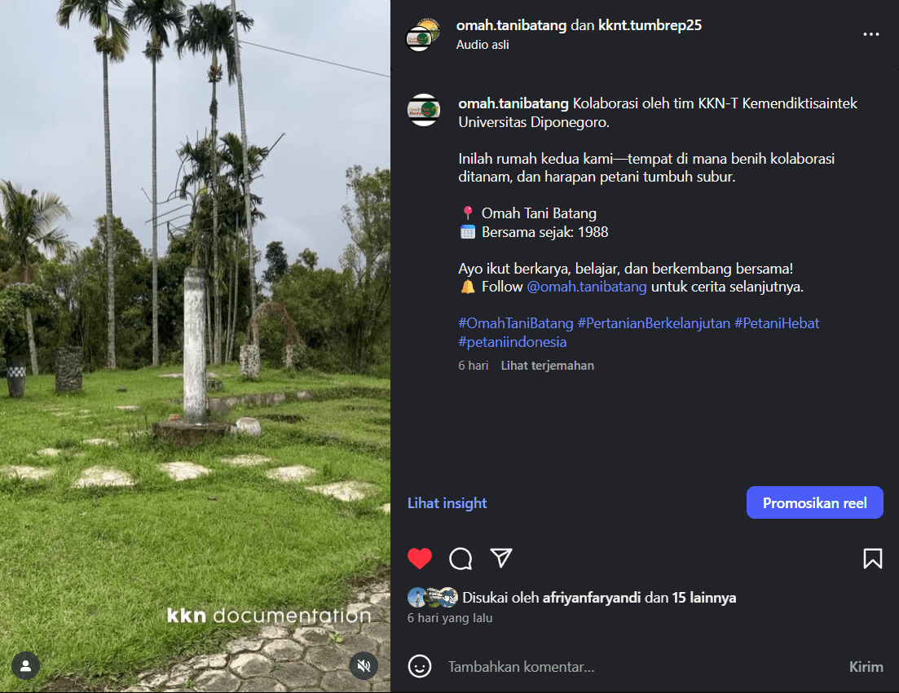This screenshot has width=899, height=693.
Task: Open the audience icon at the video's bottom left
Action: [25, 666]
